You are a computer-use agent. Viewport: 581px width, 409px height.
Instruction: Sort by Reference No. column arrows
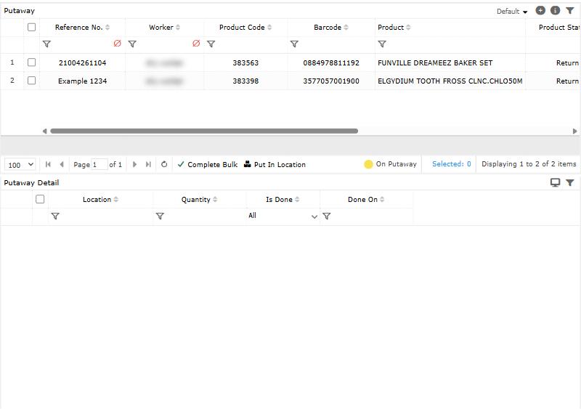tap(107, 28)
